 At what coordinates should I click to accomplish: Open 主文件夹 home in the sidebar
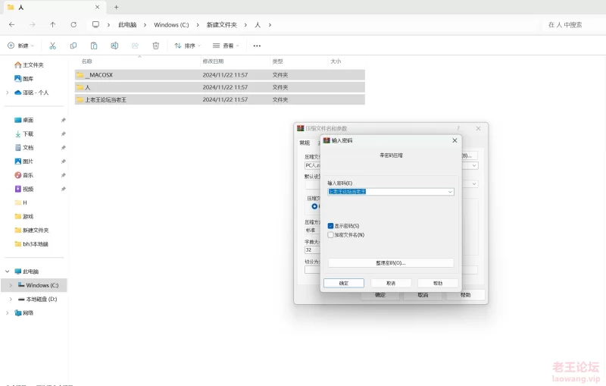point(29,65)
